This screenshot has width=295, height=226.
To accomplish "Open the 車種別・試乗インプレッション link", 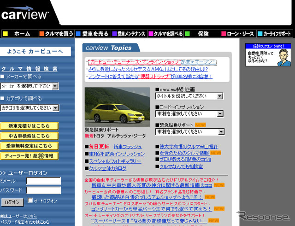I will point(117,154).
